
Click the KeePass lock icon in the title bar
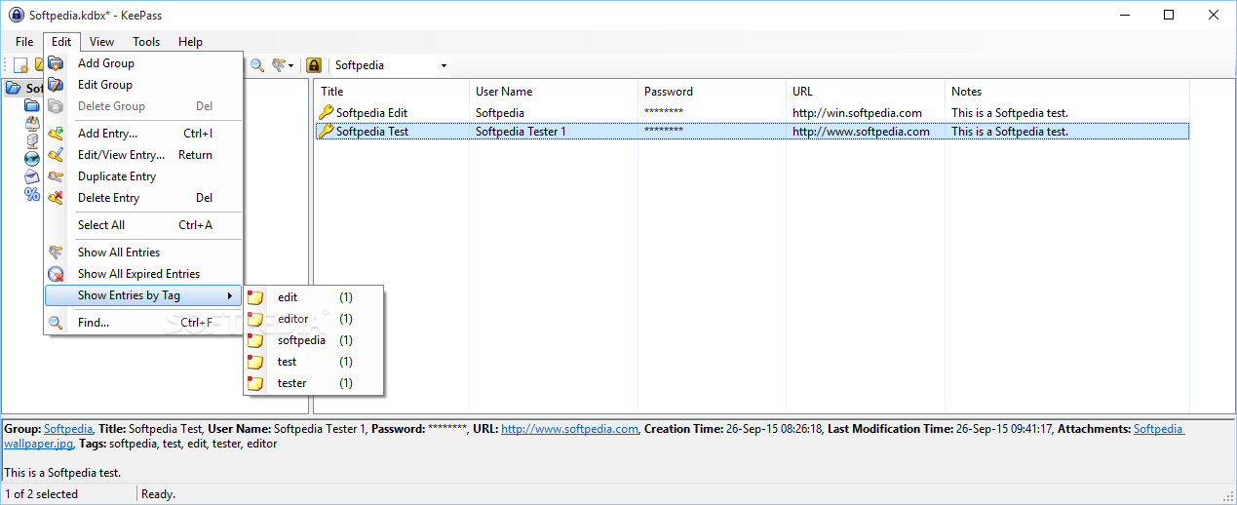pos(16,15)
